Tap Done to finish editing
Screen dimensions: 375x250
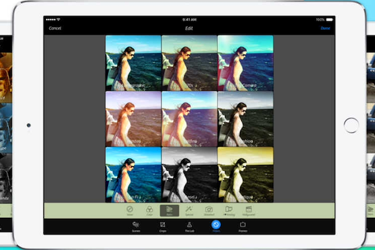click(x=325, y=28)
